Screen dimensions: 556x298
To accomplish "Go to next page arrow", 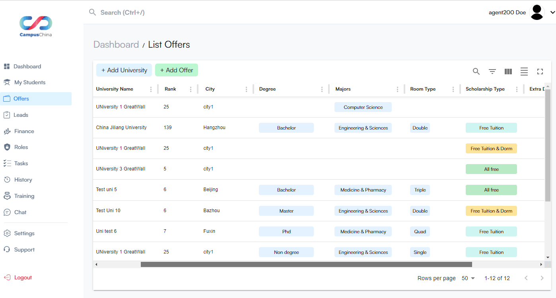I will tap(542, 278).
